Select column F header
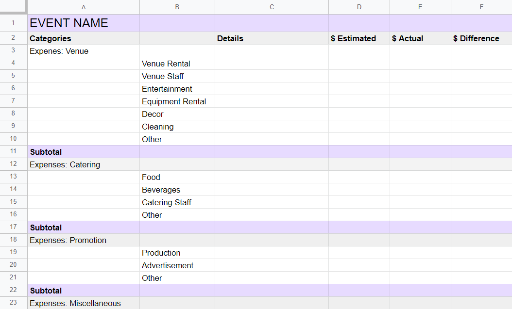 tap(481, 7)
